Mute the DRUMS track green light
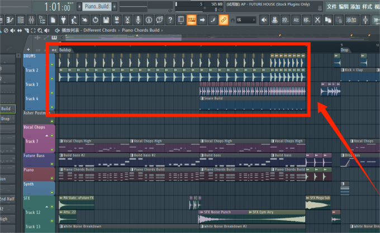Screen dimensions: 380x233 pyautogui.click(x=52, y=64)
